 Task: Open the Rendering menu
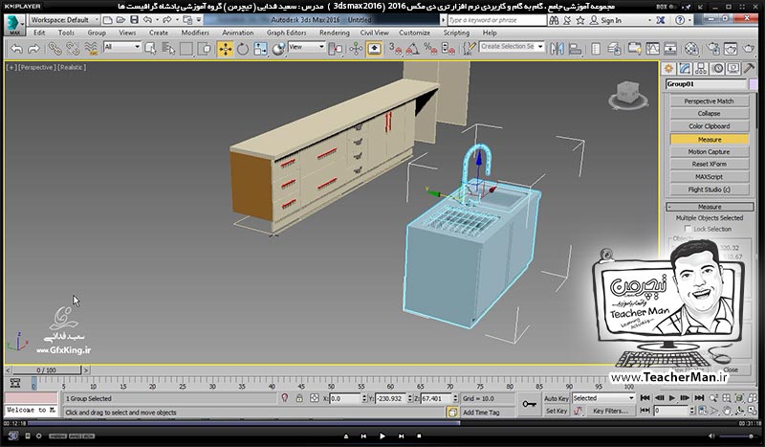tap(334, 33)
